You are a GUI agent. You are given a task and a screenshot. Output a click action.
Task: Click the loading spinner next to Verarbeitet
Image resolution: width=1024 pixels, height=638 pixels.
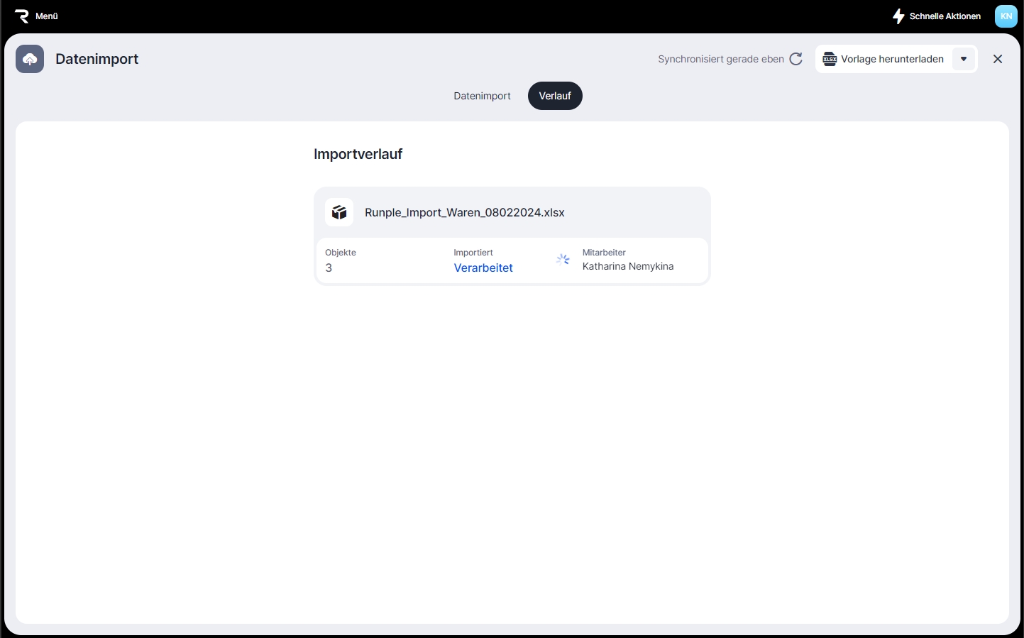pyautogui.click(x=563, y=260)
